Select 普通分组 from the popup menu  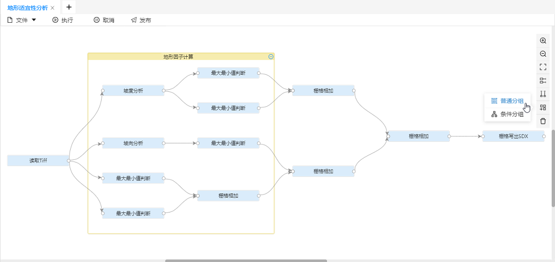click(508, 101)
